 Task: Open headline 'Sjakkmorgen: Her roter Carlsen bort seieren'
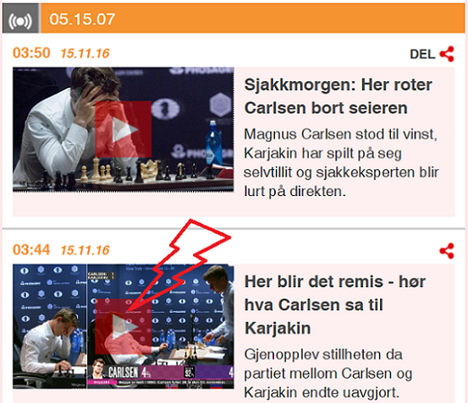(339, 96)
